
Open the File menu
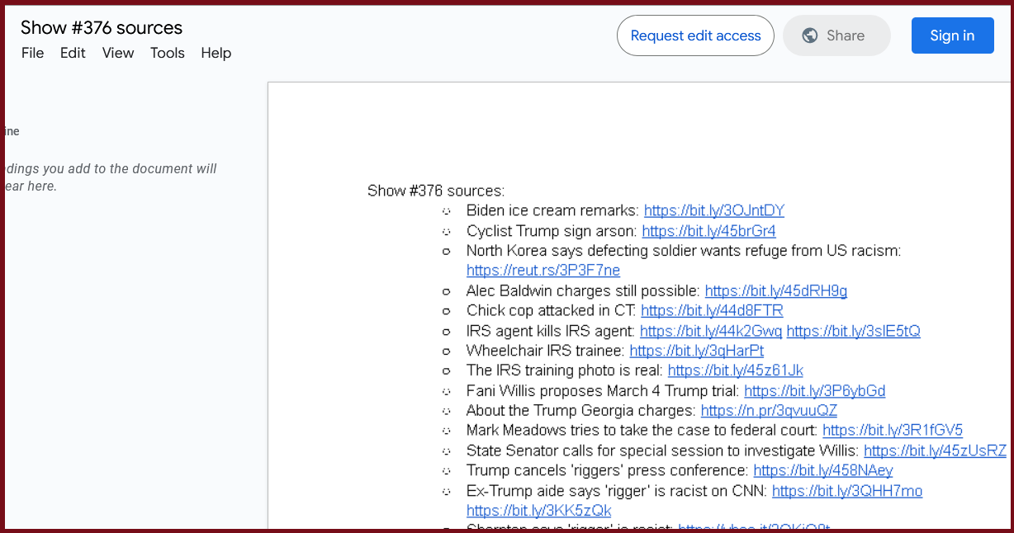[32, 53]
